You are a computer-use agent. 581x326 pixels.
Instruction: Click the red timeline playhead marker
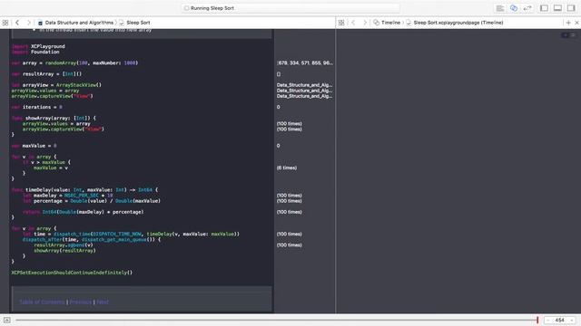(x=537, y=320)
